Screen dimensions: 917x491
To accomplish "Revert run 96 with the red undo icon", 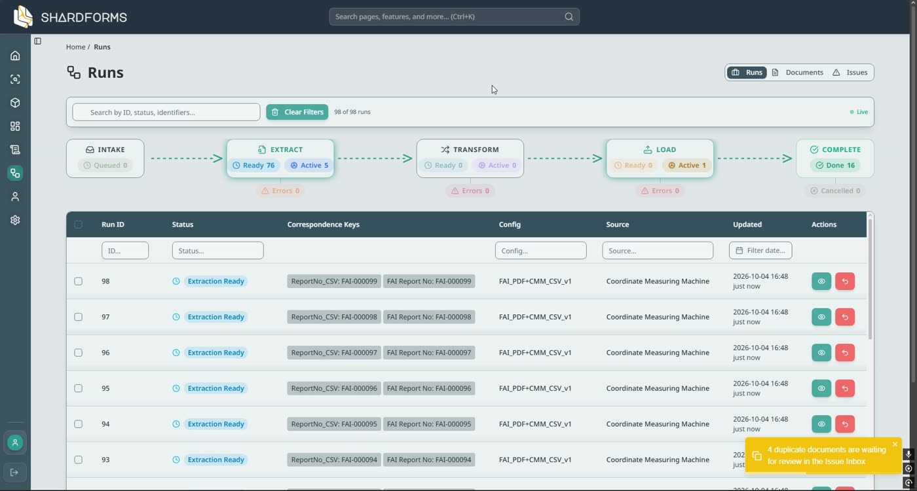I will pos(845,353).
